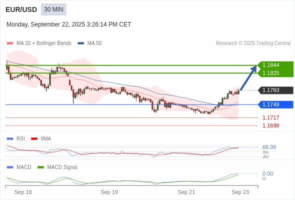Open the Research Trading Central copyright link
This screenshot has height=200, width=295.
coord(253,43)
